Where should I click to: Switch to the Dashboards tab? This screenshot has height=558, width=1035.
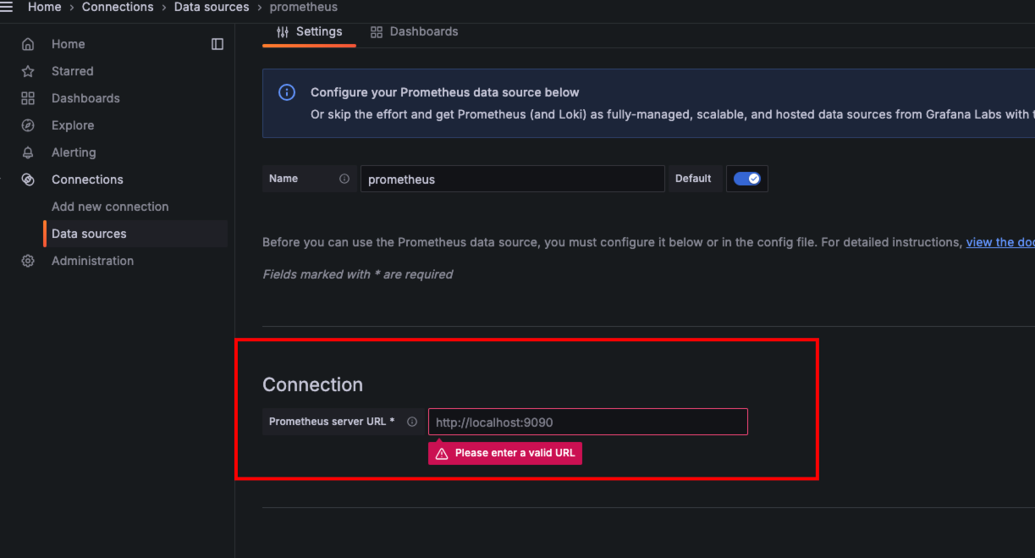415,31
